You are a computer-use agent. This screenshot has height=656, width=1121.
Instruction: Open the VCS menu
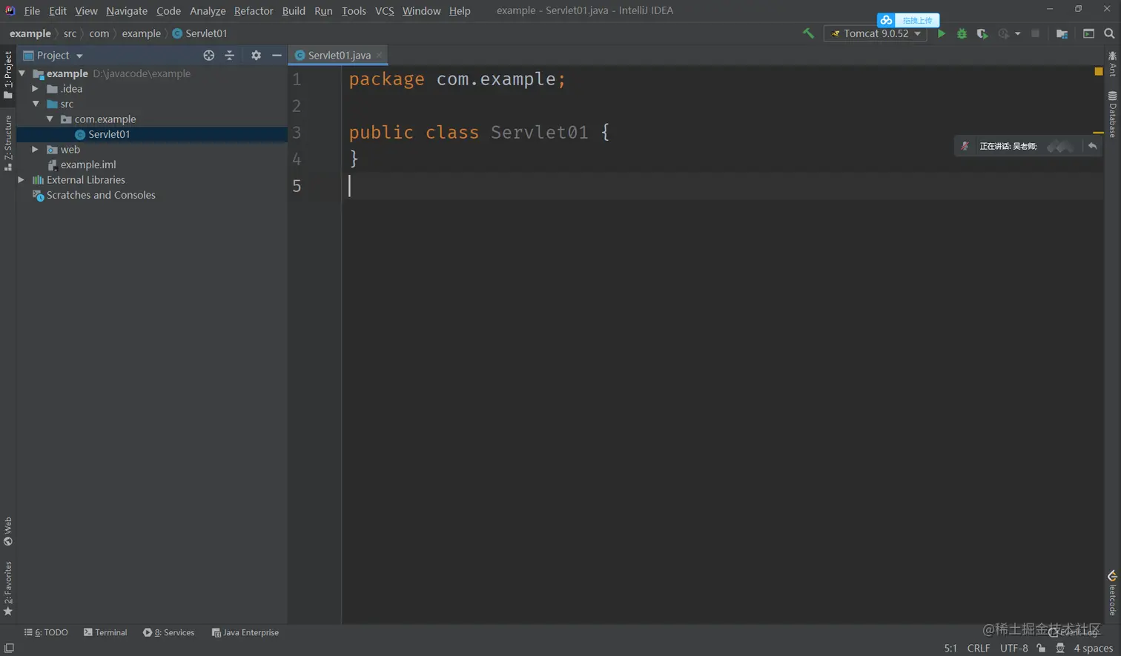click(x=384, y=10)
